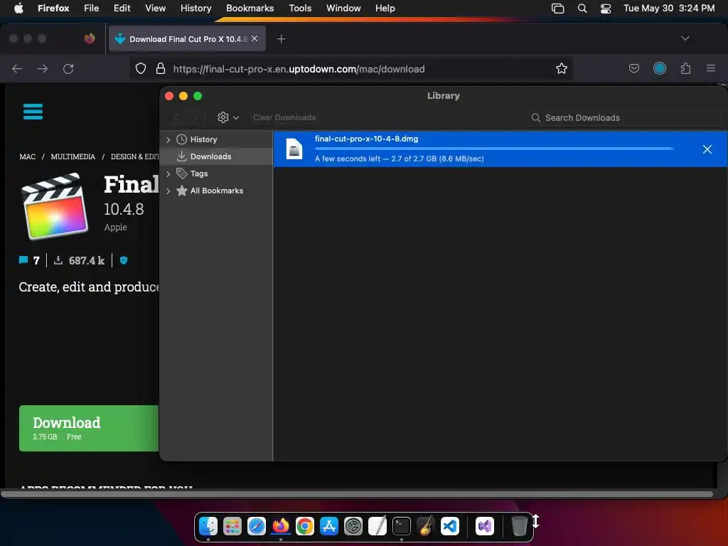Click the comments count icon
Image resolution: width=728 pixels, height=546 pixels.
pyautogui.click(x=23, y=260)
